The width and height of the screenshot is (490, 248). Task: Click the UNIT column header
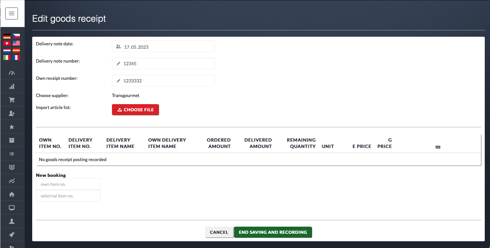coord(328,146)
